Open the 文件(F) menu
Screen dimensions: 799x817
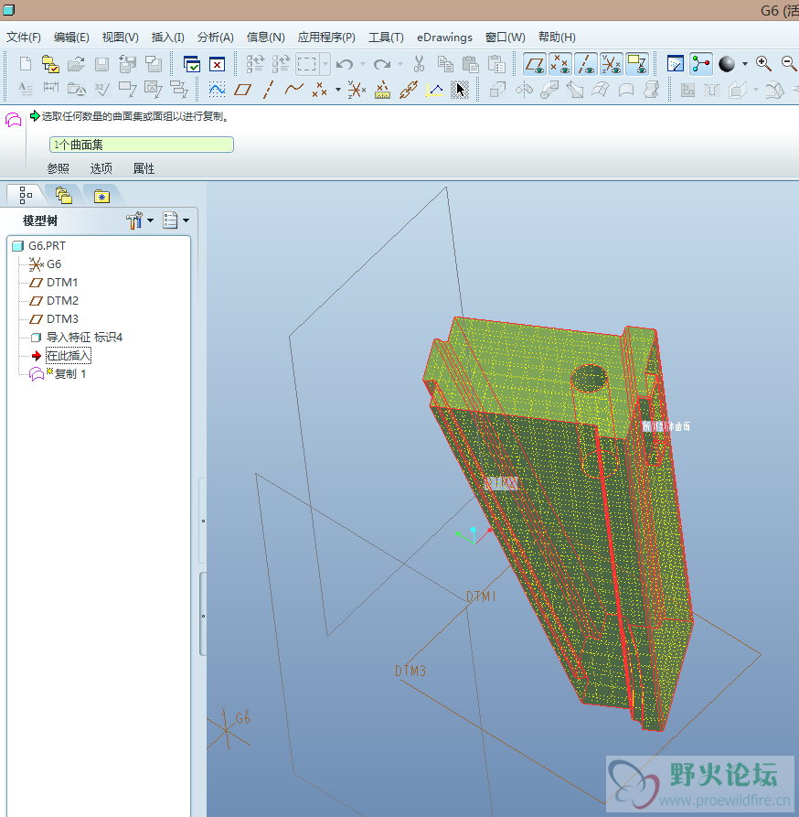pyautogui.click(x=24, y=38)
